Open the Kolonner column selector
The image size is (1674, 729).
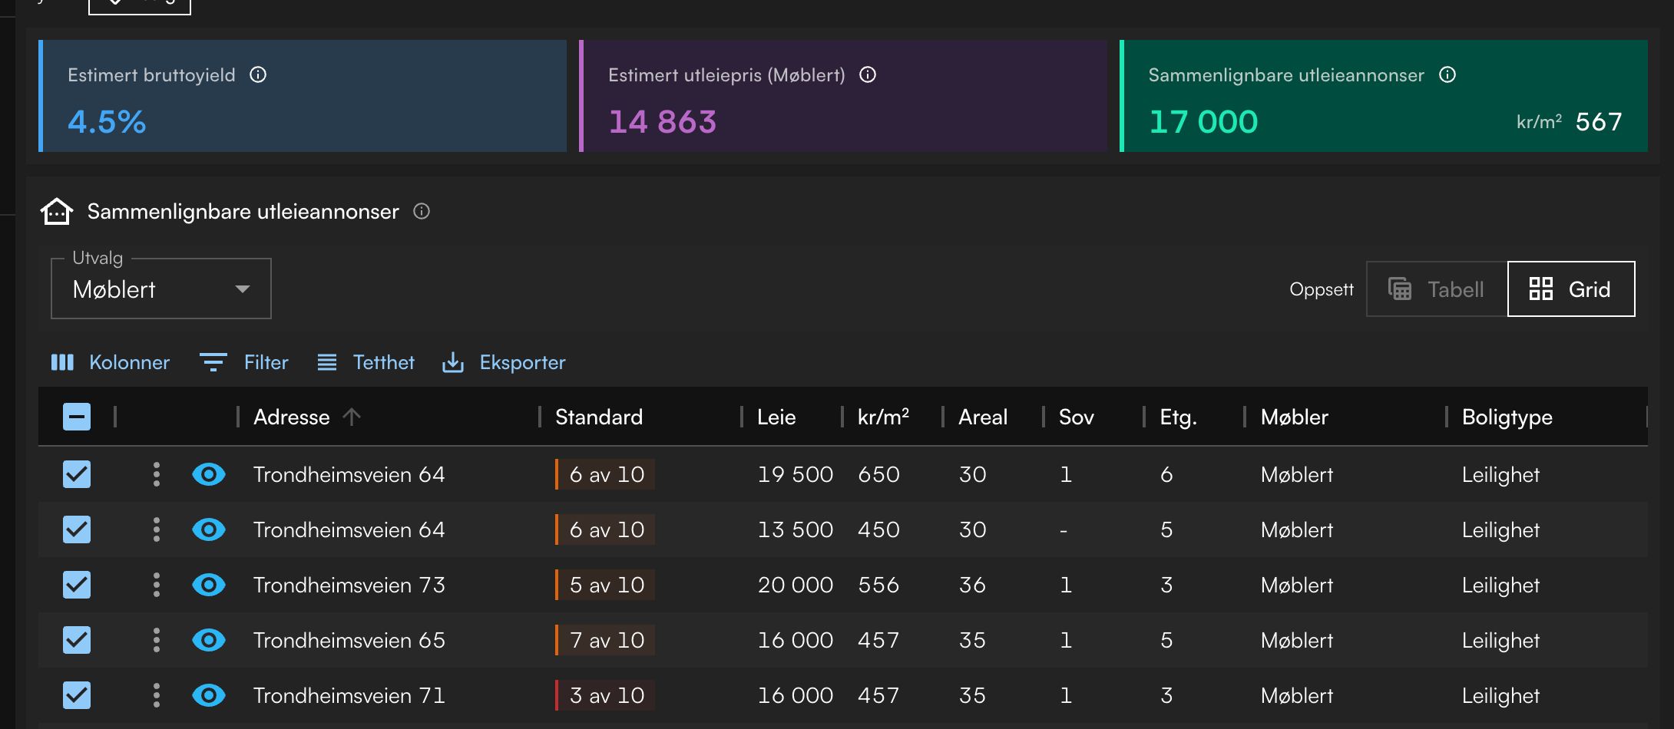(111, 362)
